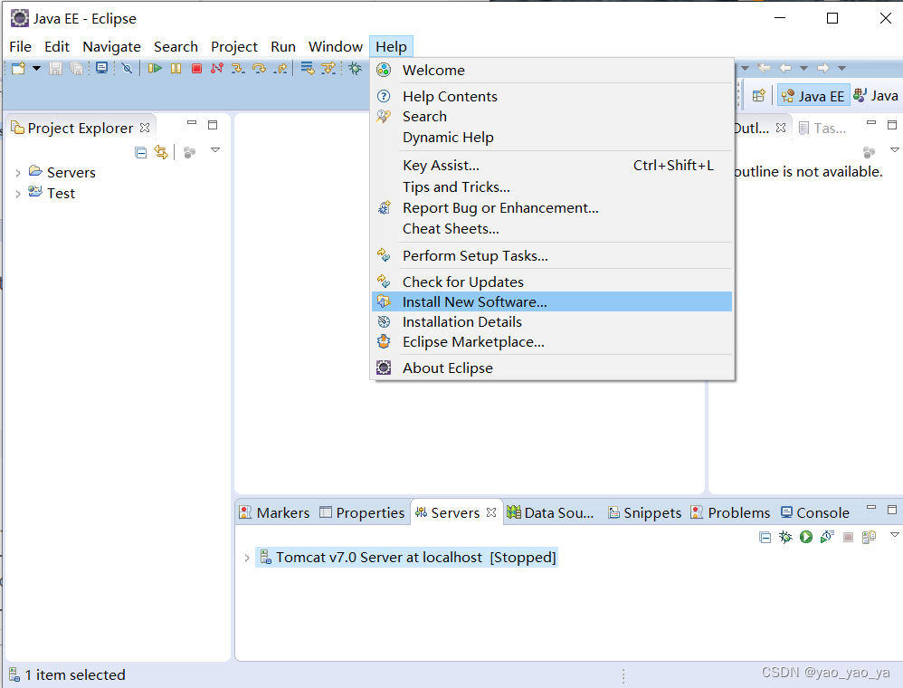This screenshot has height=688, width=903.
Task: Open the Servers view menu arrow
Action: click(894, 534)
